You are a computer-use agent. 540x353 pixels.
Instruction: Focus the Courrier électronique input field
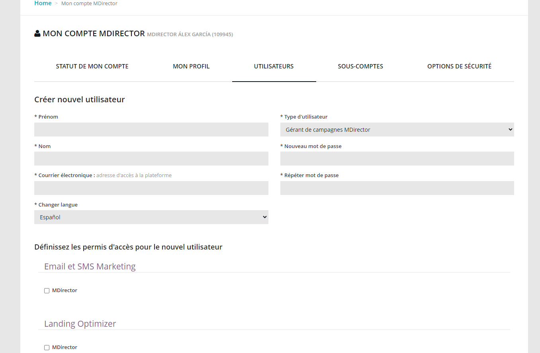click(151, 188)
